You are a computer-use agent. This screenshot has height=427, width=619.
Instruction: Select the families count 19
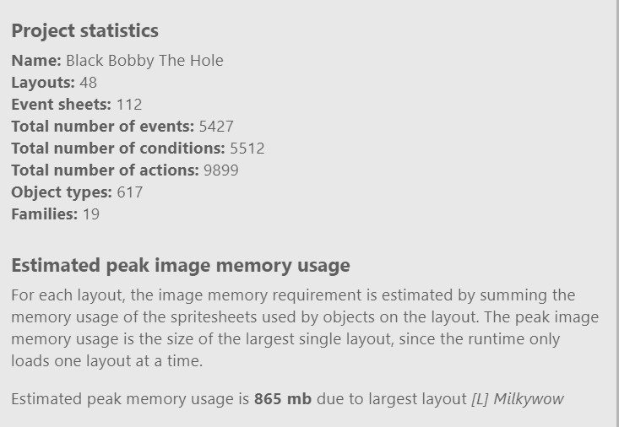click(91, 214)
